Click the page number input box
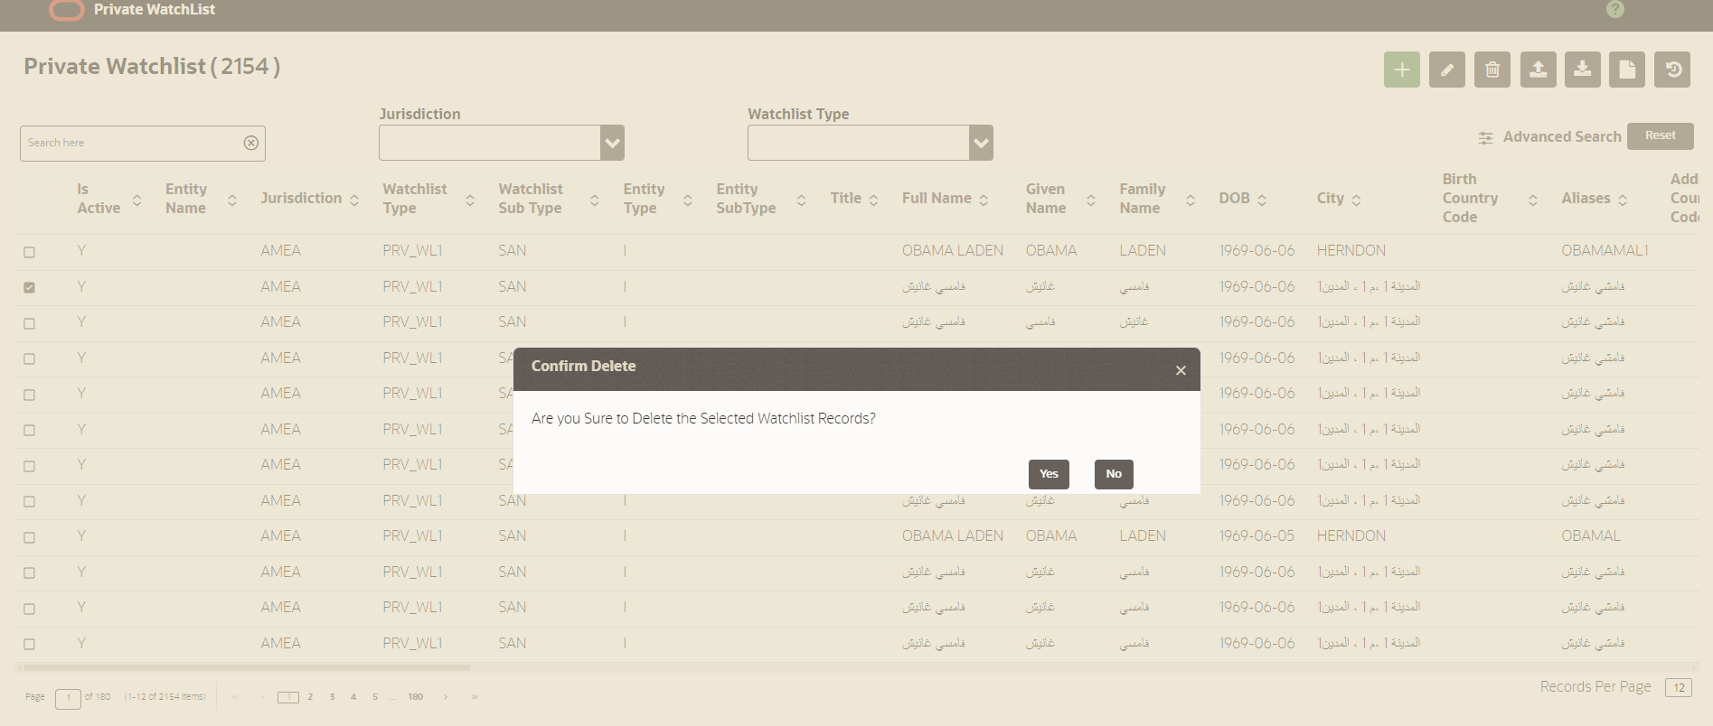This screenshot has height=726, width=1713. pyautogui.click(x=68, y=698)
